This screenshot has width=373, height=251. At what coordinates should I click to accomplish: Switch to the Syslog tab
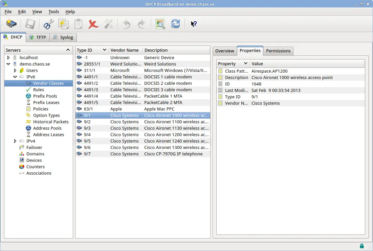(x=63, y=37)
